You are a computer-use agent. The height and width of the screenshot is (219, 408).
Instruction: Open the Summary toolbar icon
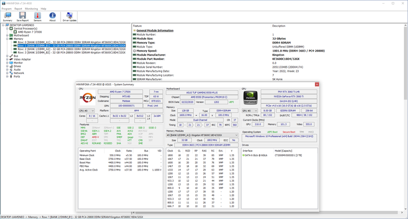pos(8,17)
